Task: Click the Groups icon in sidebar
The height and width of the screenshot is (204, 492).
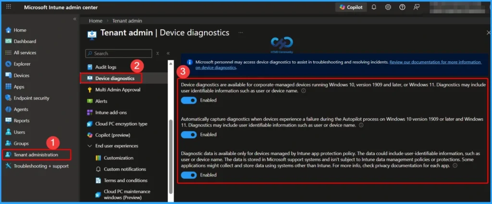Action: pyautogui.click(x=9, y=143)
